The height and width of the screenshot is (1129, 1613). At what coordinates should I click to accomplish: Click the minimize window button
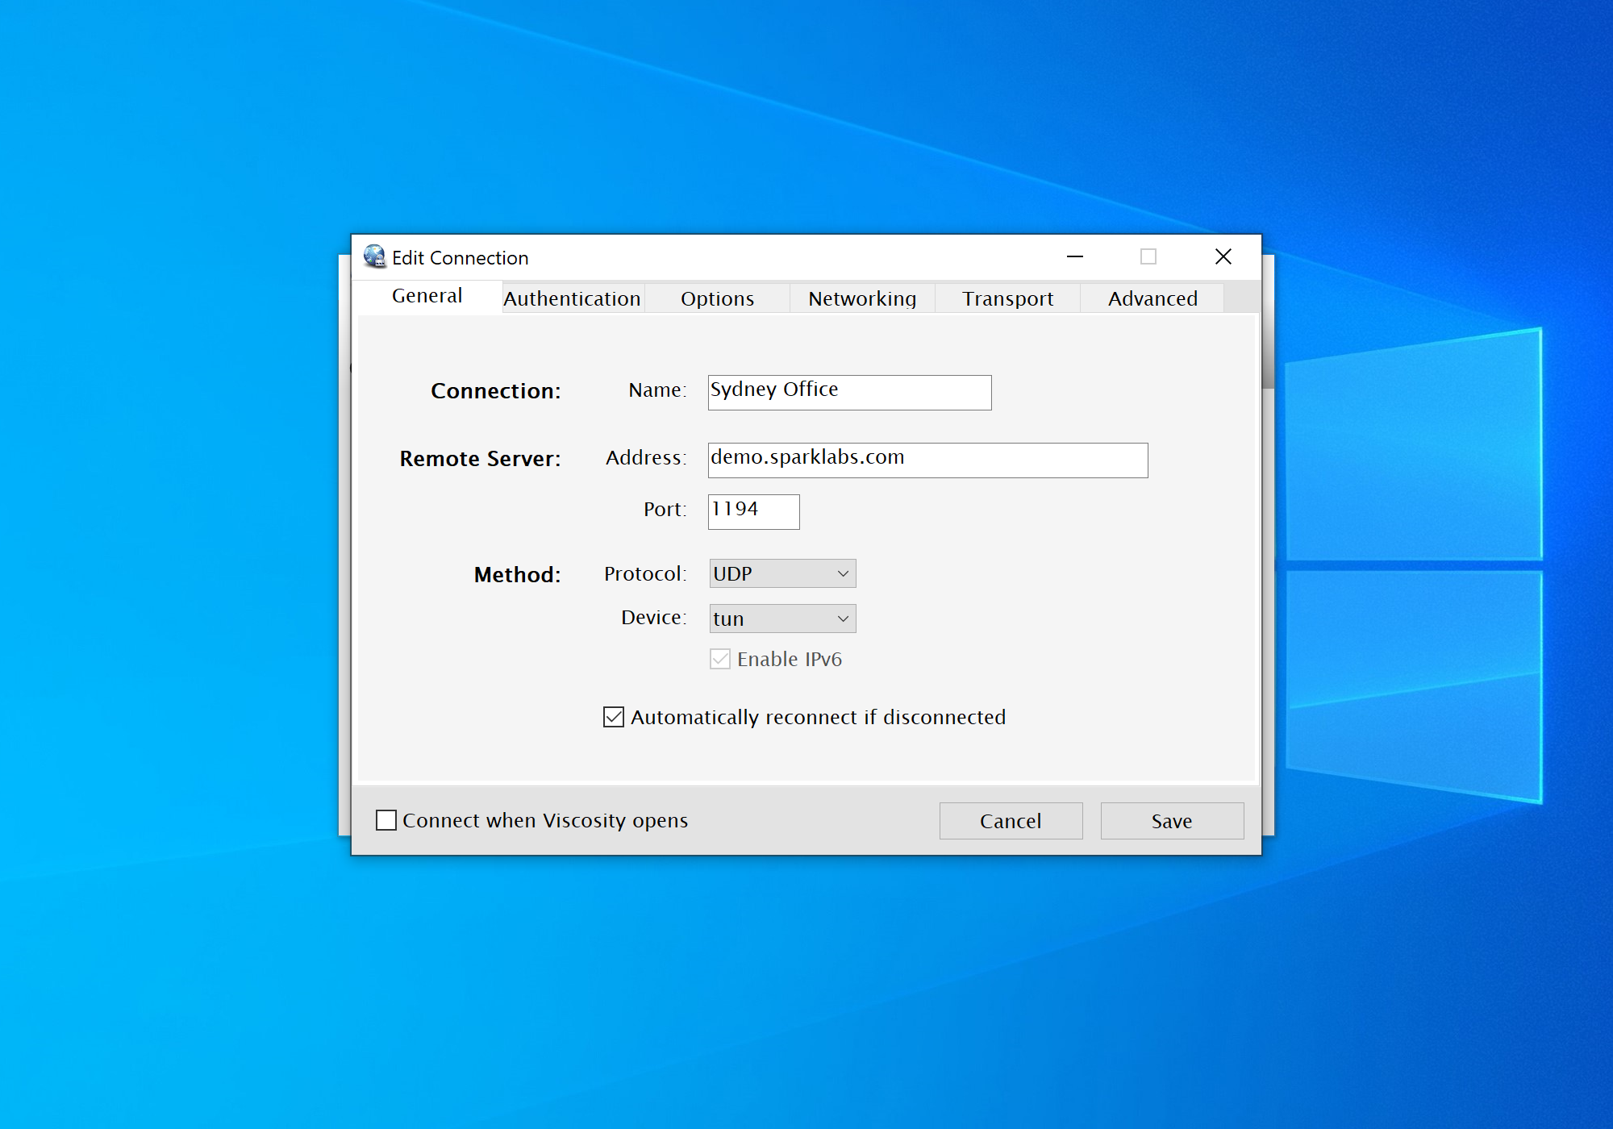(x=1075, y=257)
